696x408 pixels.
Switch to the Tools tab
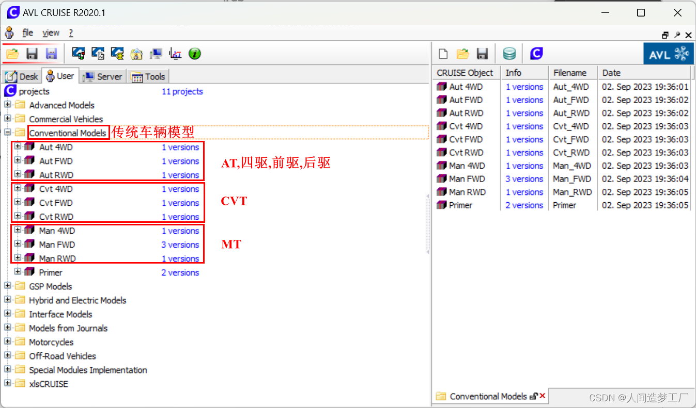148,76
